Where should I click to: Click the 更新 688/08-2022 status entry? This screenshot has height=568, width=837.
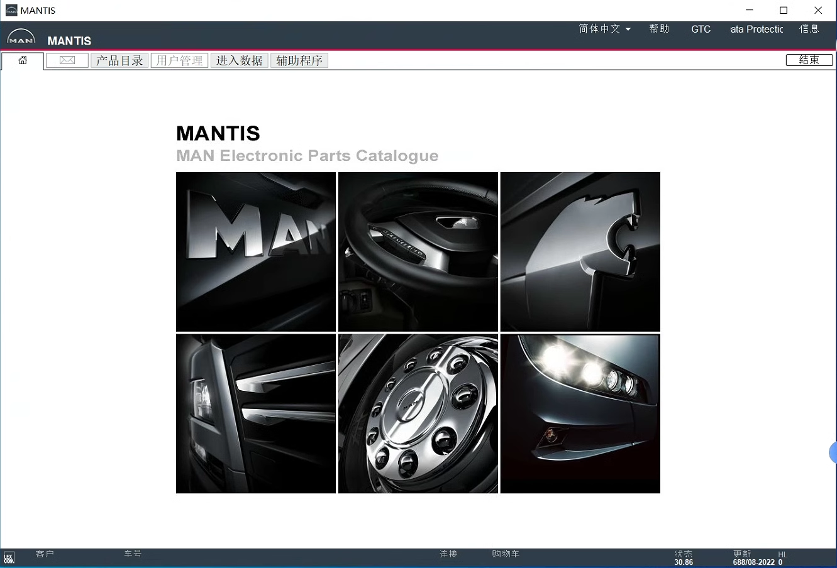753,558
